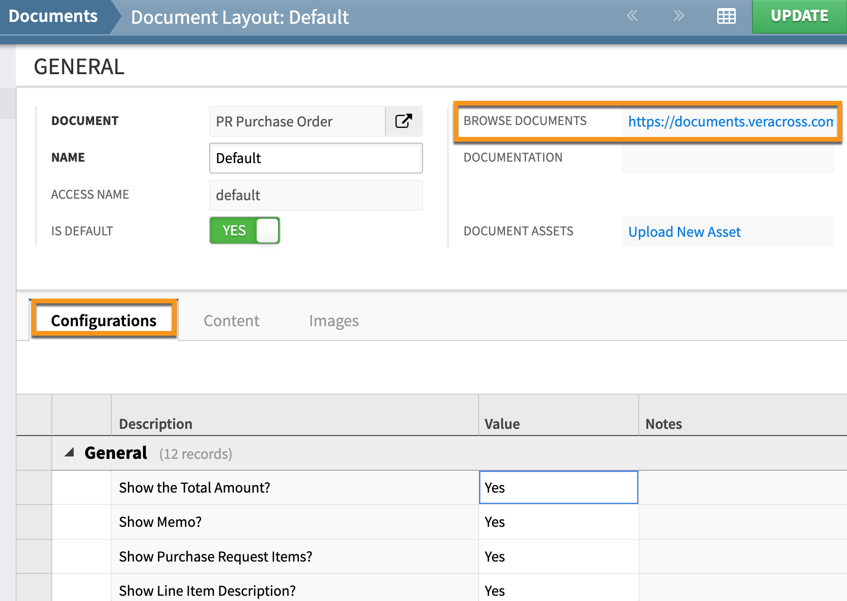This screenshot has height=601, width=847.
Task: Switch to the Content tab
Action: tap(231, 320)
